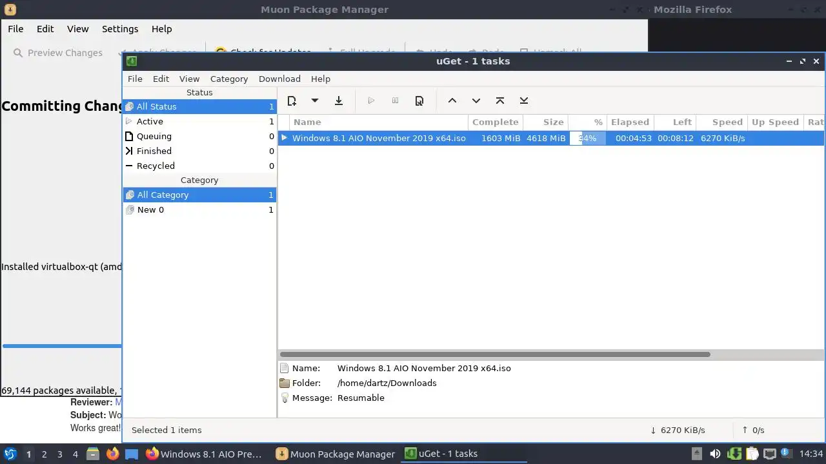Click show desktop icon in taskbar
826x464 pixels.
point(132,454)
